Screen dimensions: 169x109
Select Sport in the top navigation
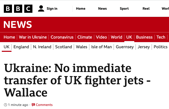click(x=124, y=9)
